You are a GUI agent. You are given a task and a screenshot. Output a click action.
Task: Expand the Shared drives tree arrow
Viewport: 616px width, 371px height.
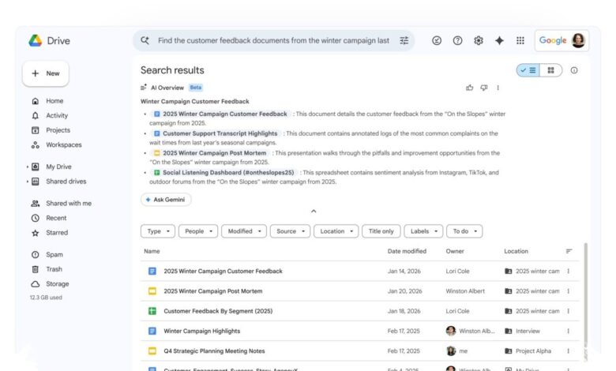pos(27,182)
